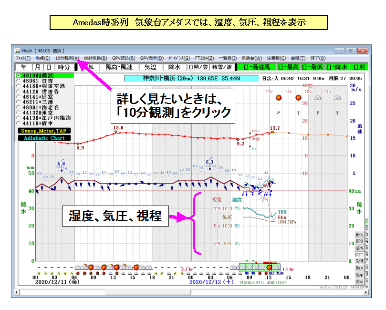This screenshot has width=386, height=310.
Task: Select the 44126 世田谷 station radio button
Action: click(x=18, y=91)
